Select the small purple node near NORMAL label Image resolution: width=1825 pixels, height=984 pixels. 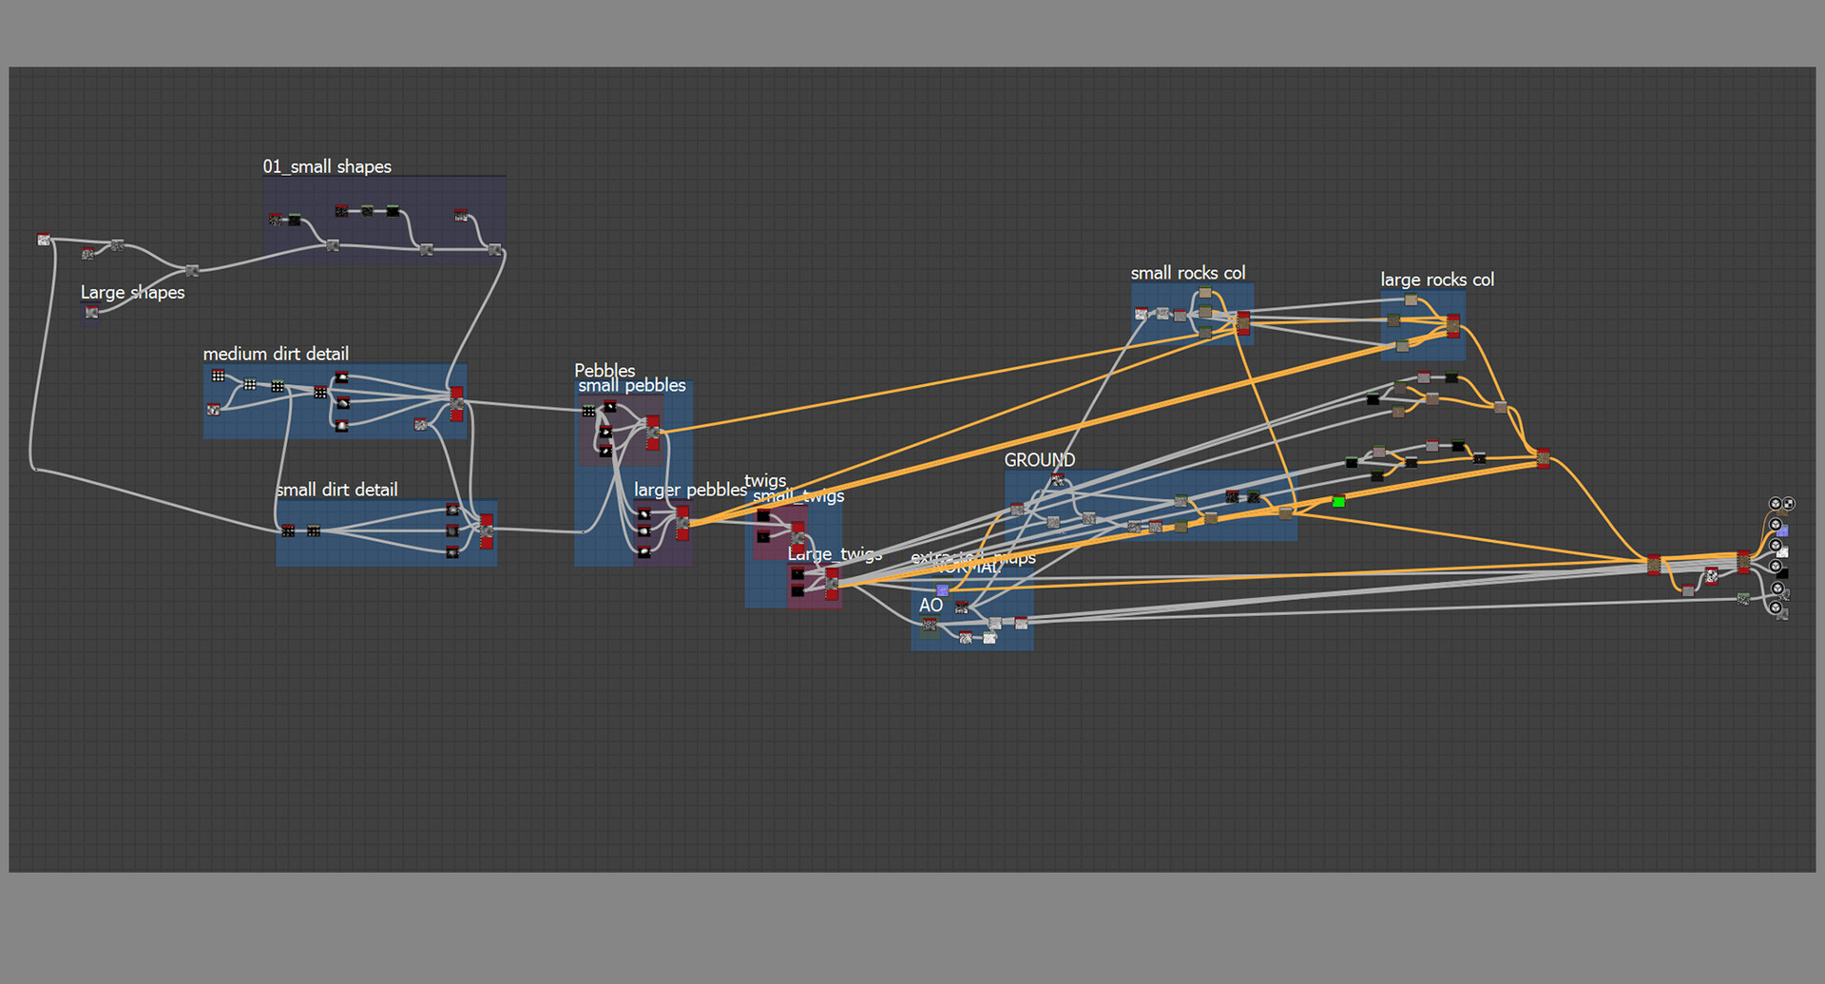click(942, 590)
